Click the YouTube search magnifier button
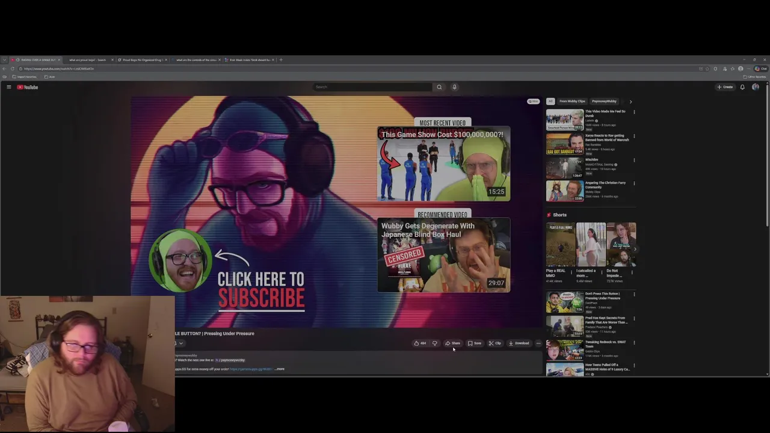The image size is (770, 433). point(439,87)
